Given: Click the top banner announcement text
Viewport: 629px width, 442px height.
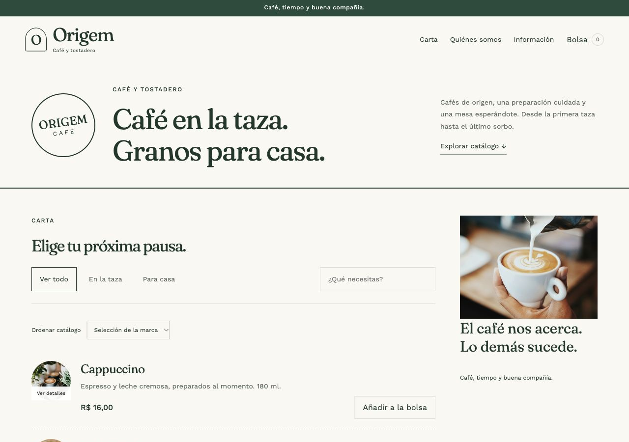Looking at the screenshot, I should [314, 7].
